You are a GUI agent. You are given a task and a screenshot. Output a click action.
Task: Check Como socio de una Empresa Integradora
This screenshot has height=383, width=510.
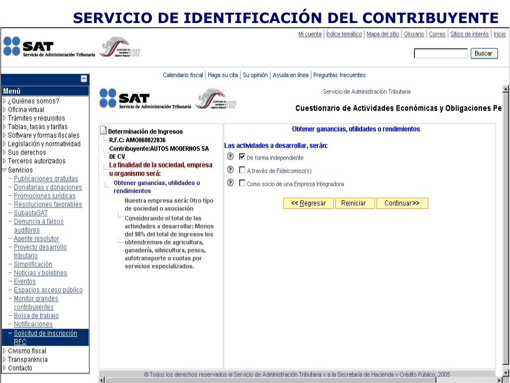click(x=242, y=183)
